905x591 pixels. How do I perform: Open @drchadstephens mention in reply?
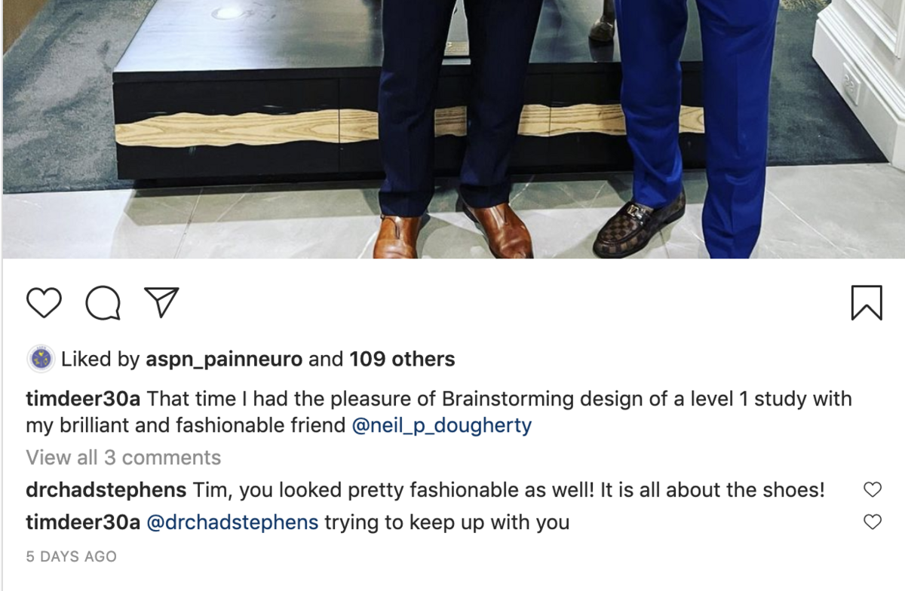pos(232,522)
